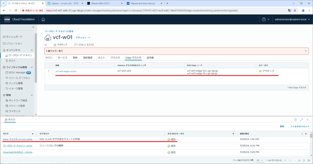Expand the 5 個でエラーあり error banner
The width and height of the screenshot is (313, 164).
tap(306, 51)
